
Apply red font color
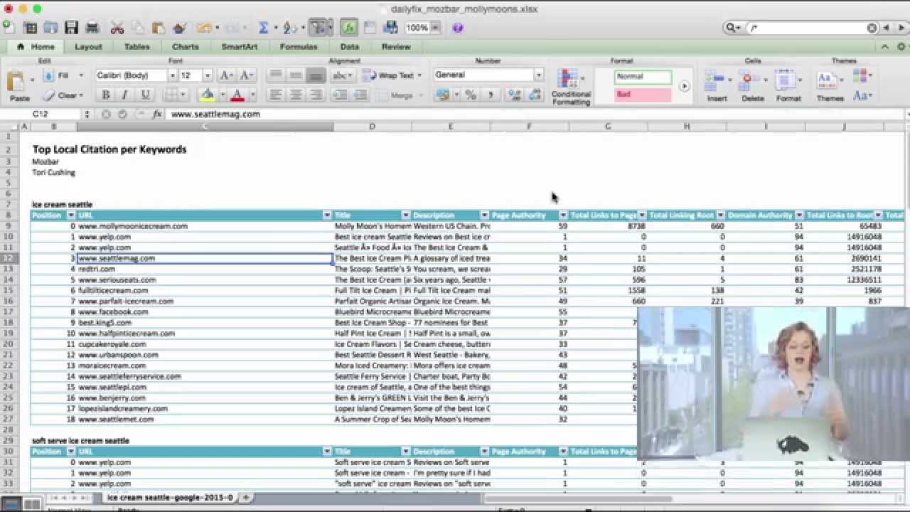point(237,95)
